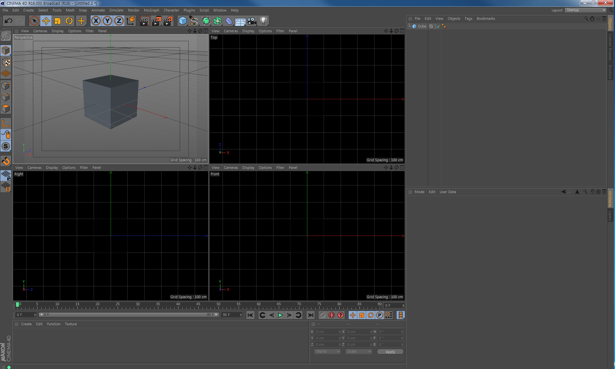Open the Layout Startup dropdown
615x369 pixels.
tap(586, 10)
